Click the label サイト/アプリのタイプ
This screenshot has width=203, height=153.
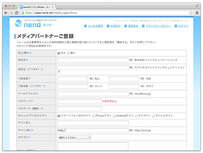click(31, 116)
